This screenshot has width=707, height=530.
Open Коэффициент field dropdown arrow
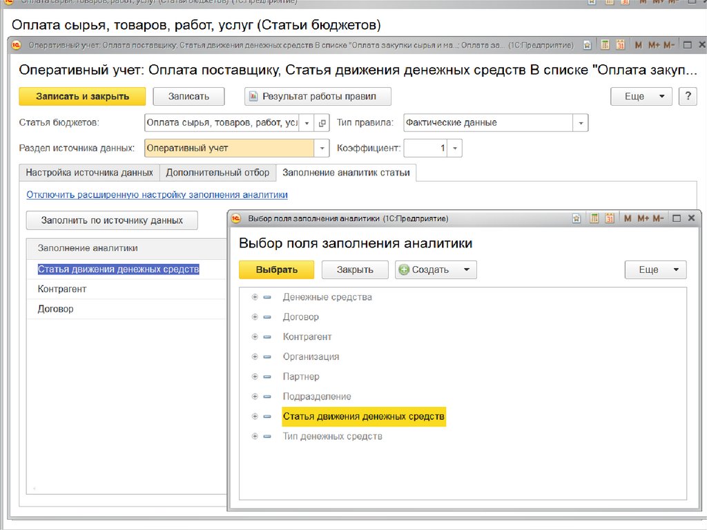click(454, 148)
